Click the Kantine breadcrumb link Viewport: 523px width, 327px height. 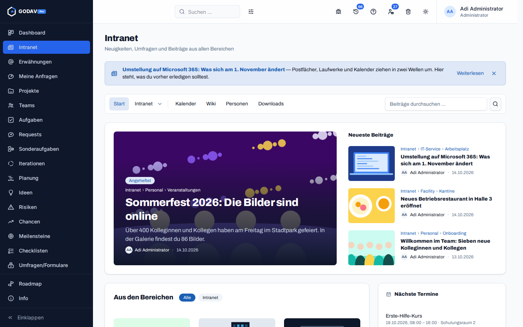tap(447, 191)
